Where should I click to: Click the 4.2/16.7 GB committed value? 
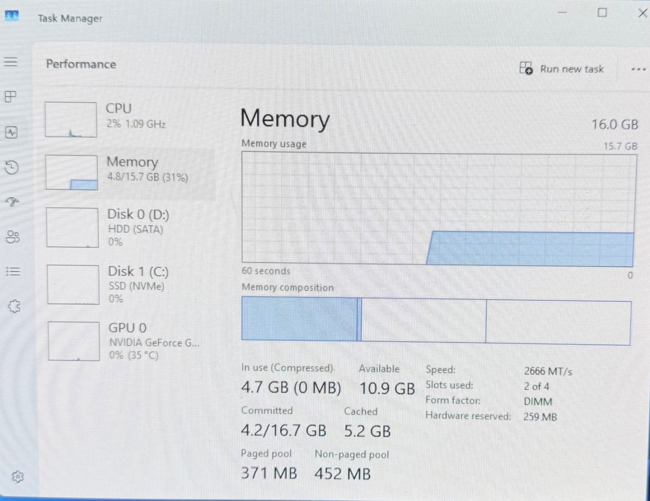coord(283,430)
